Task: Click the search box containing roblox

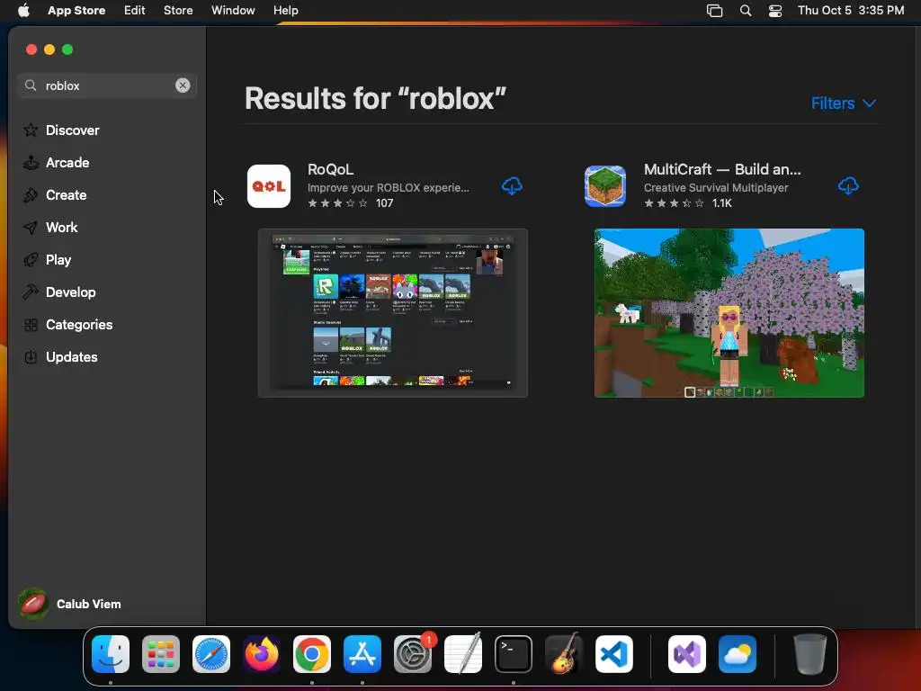Action: coord(107,85)
